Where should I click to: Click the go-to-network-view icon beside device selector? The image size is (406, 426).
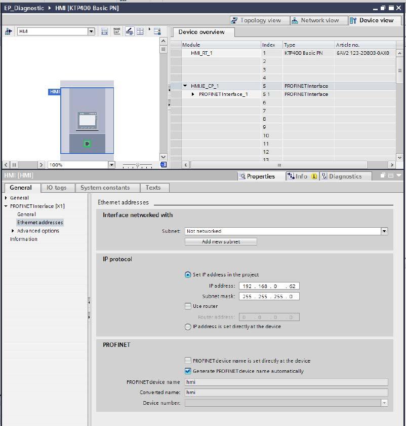click(x=9, y=31)
